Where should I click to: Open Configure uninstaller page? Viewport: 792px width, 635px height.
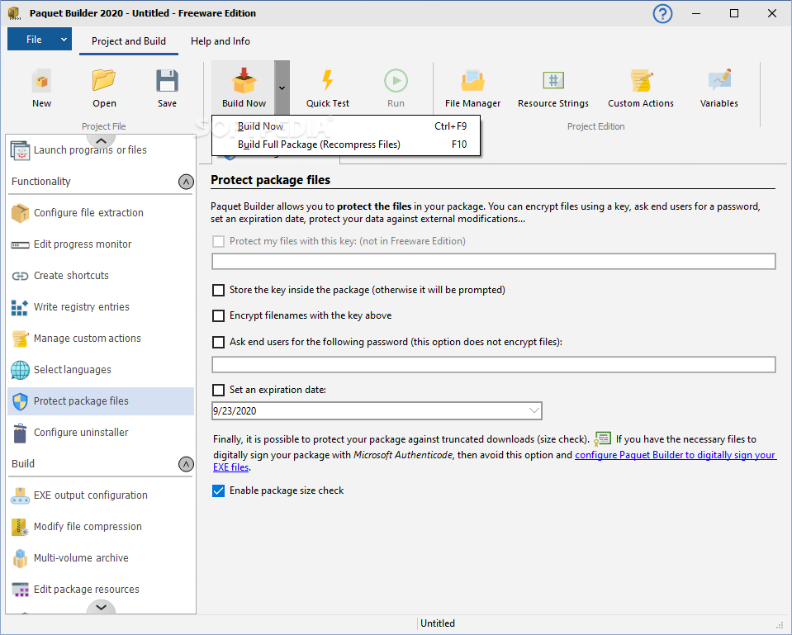[101, 433]
